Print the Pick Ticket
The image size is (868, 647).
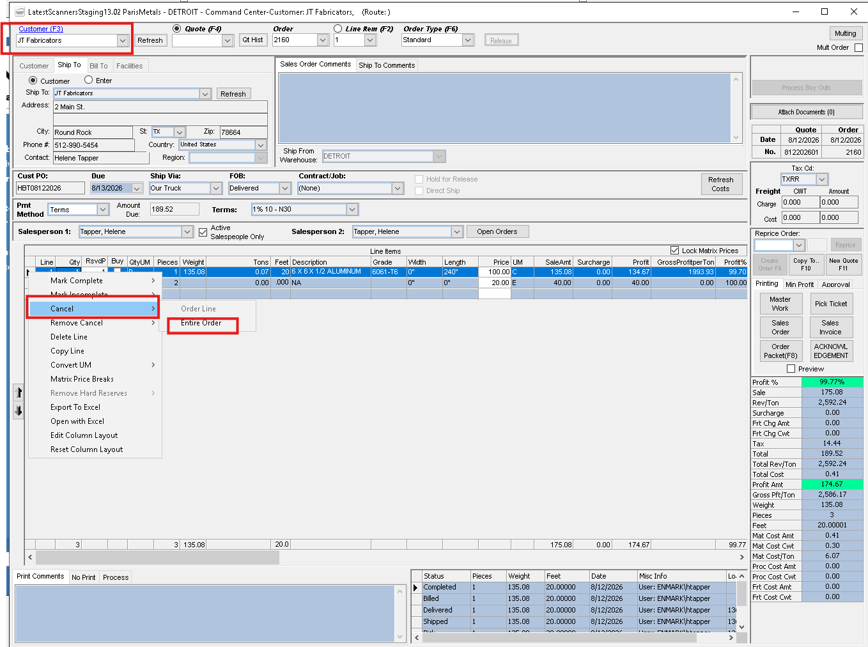point(831,304)
